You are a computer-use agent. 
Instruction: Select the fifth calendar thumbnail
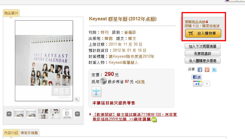coord(67,114)
